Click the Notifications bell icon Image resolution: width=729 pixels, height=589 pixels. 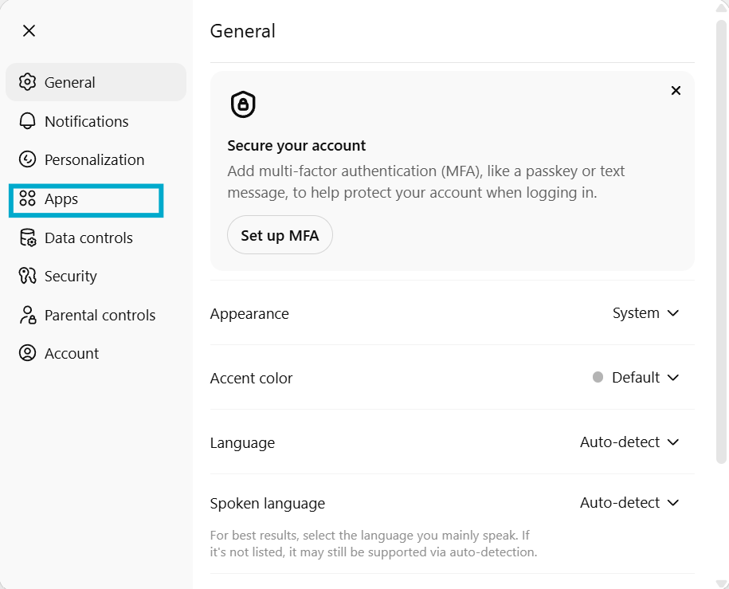click(x=28, y=121)
